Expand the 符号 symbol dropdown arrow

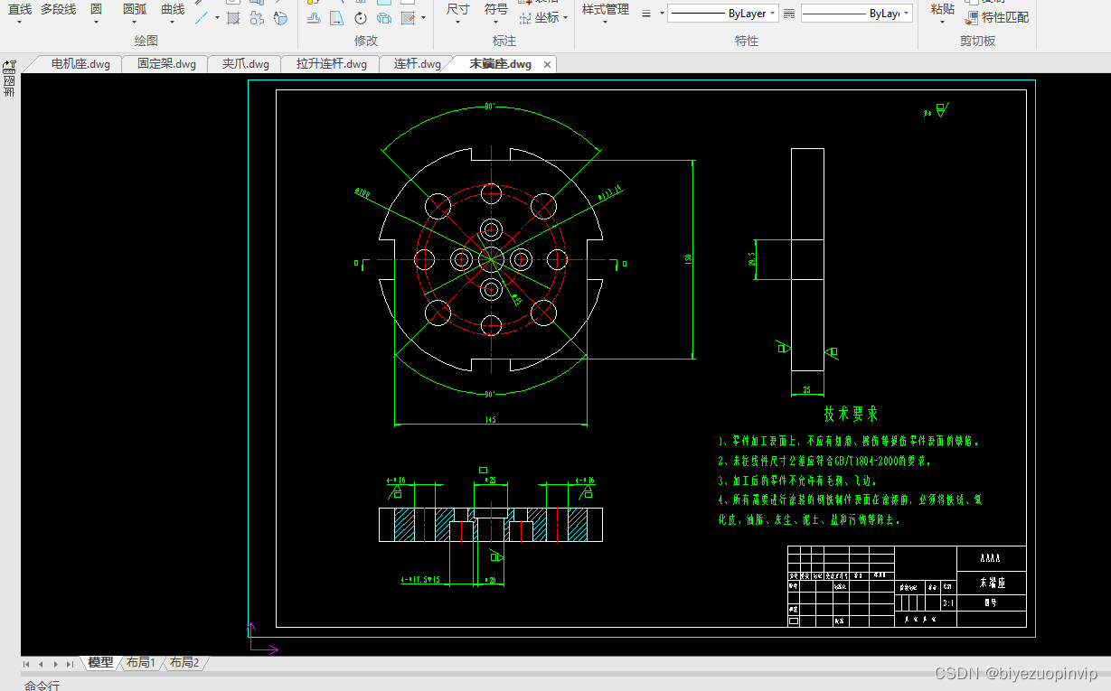point(495,23)
